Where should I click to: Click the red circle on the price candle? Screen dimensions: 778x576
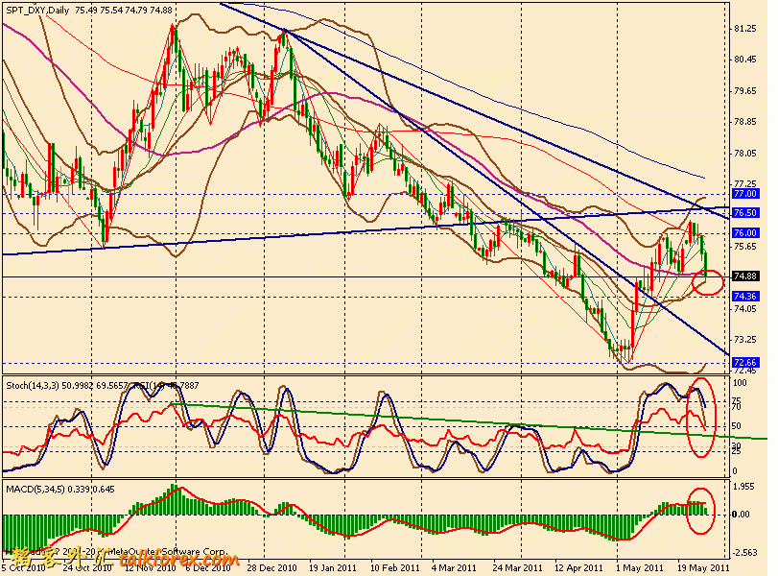[707, 282]
